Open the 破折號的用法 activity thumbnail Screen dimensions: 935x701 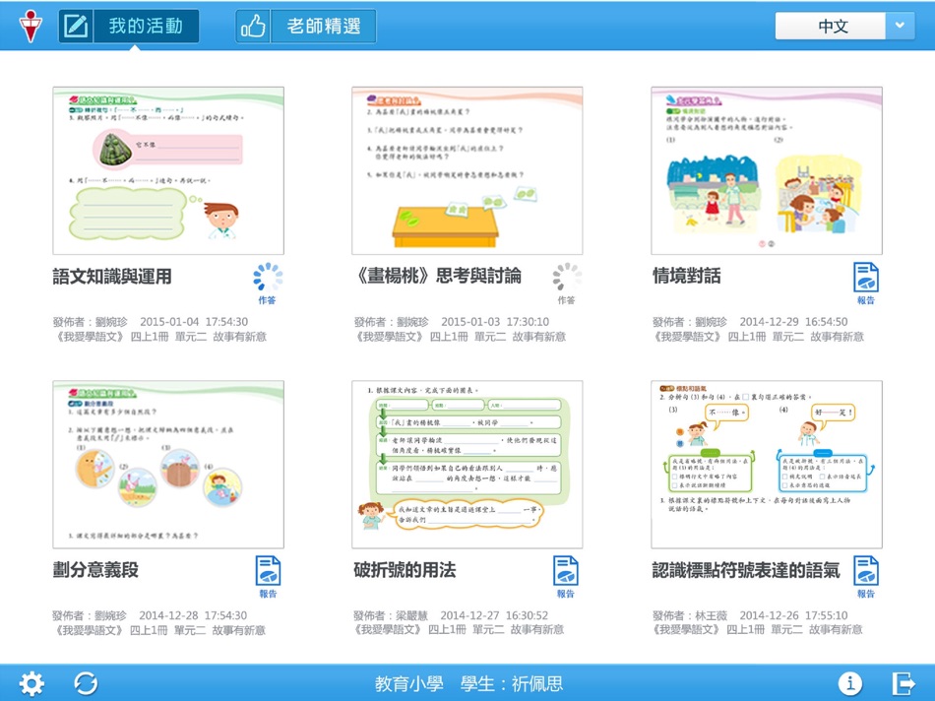click(x=467, y=465)
